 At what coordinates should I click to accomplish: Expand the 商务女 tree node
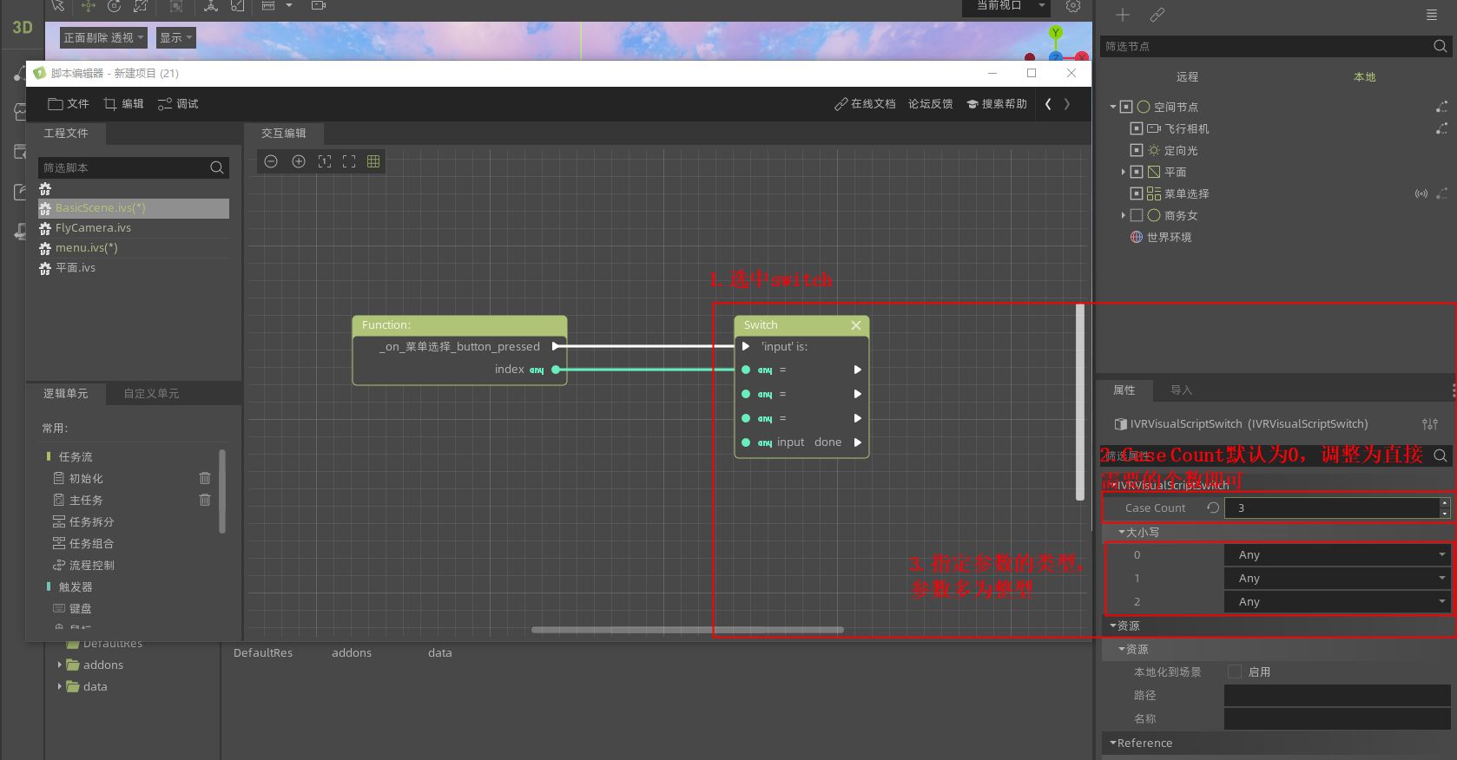coord(1123,215)
